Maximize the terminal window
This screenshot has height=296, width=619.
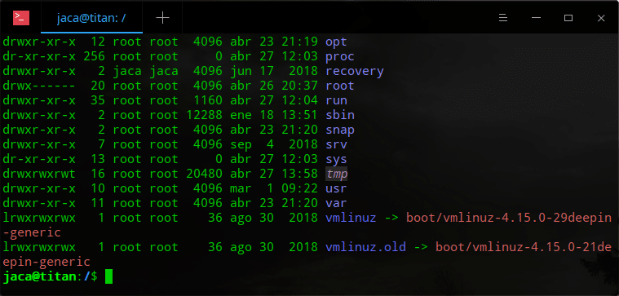(x=568, y=18)
